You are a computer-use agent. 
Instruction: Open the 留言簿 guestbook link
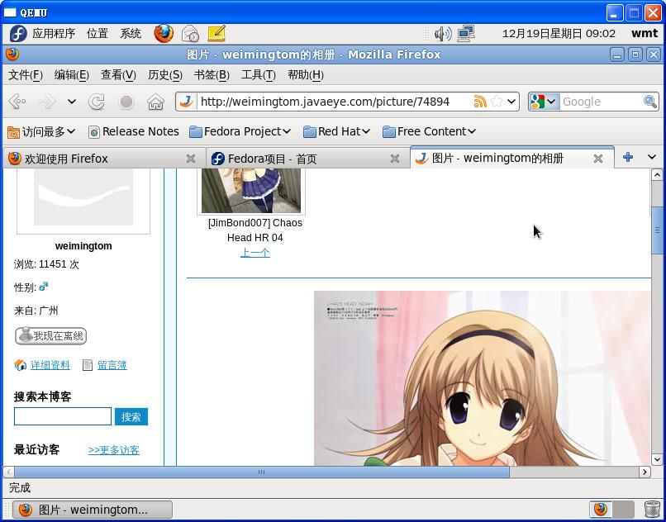point(112,365)
